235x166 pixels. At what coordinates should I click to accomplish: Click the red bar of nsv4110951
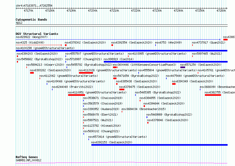pyautogui.click(x=77, y=95)
